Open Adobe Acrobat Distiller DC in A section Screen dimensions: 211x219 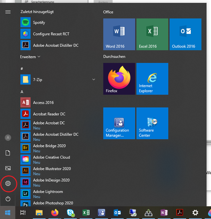point(58,137)
